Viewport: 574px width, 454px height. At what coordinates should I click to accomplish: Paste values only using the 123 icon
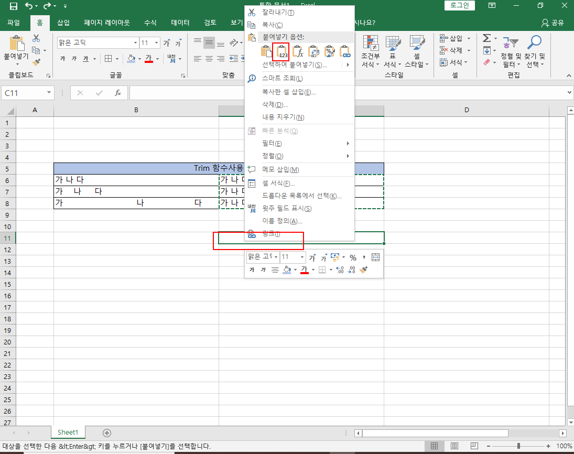click(x=281, y=51)
